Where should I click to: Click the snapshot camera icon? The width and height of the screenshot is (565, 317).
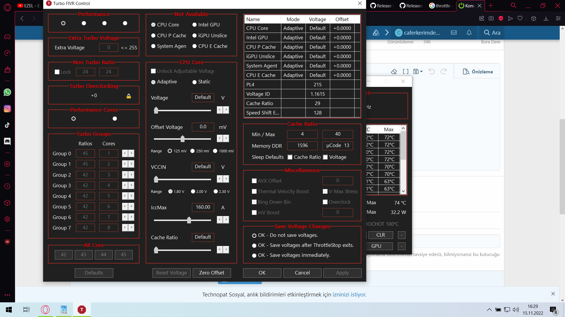[491, 18]
